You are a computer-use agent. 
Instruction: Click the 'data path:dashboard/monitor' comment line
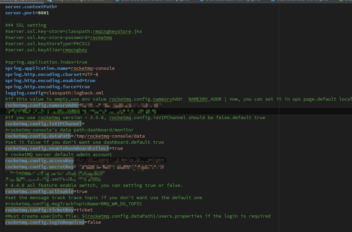point(69,130)
